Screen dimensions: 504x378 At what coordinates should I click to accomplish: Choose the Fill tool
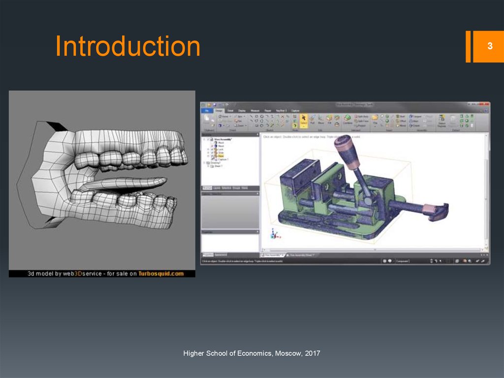[x=329, y=120]
